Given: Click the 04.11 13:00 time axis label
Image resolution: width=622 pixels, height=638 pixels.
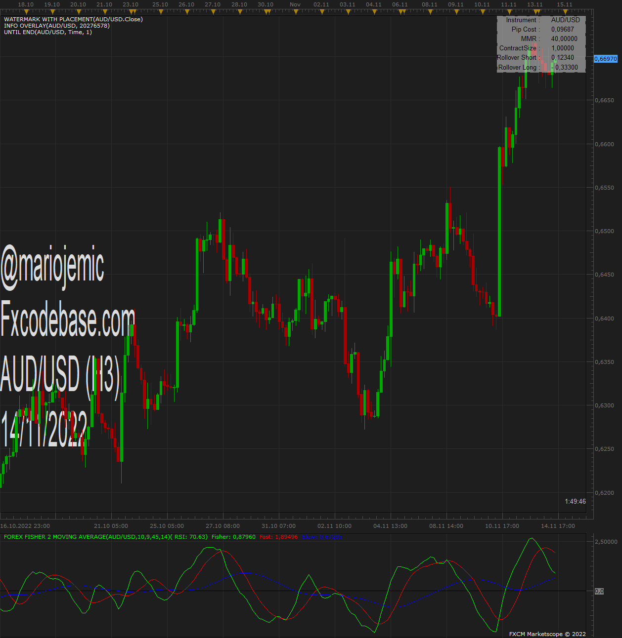Looking at the screenshot, I should (x=391, y=526).
